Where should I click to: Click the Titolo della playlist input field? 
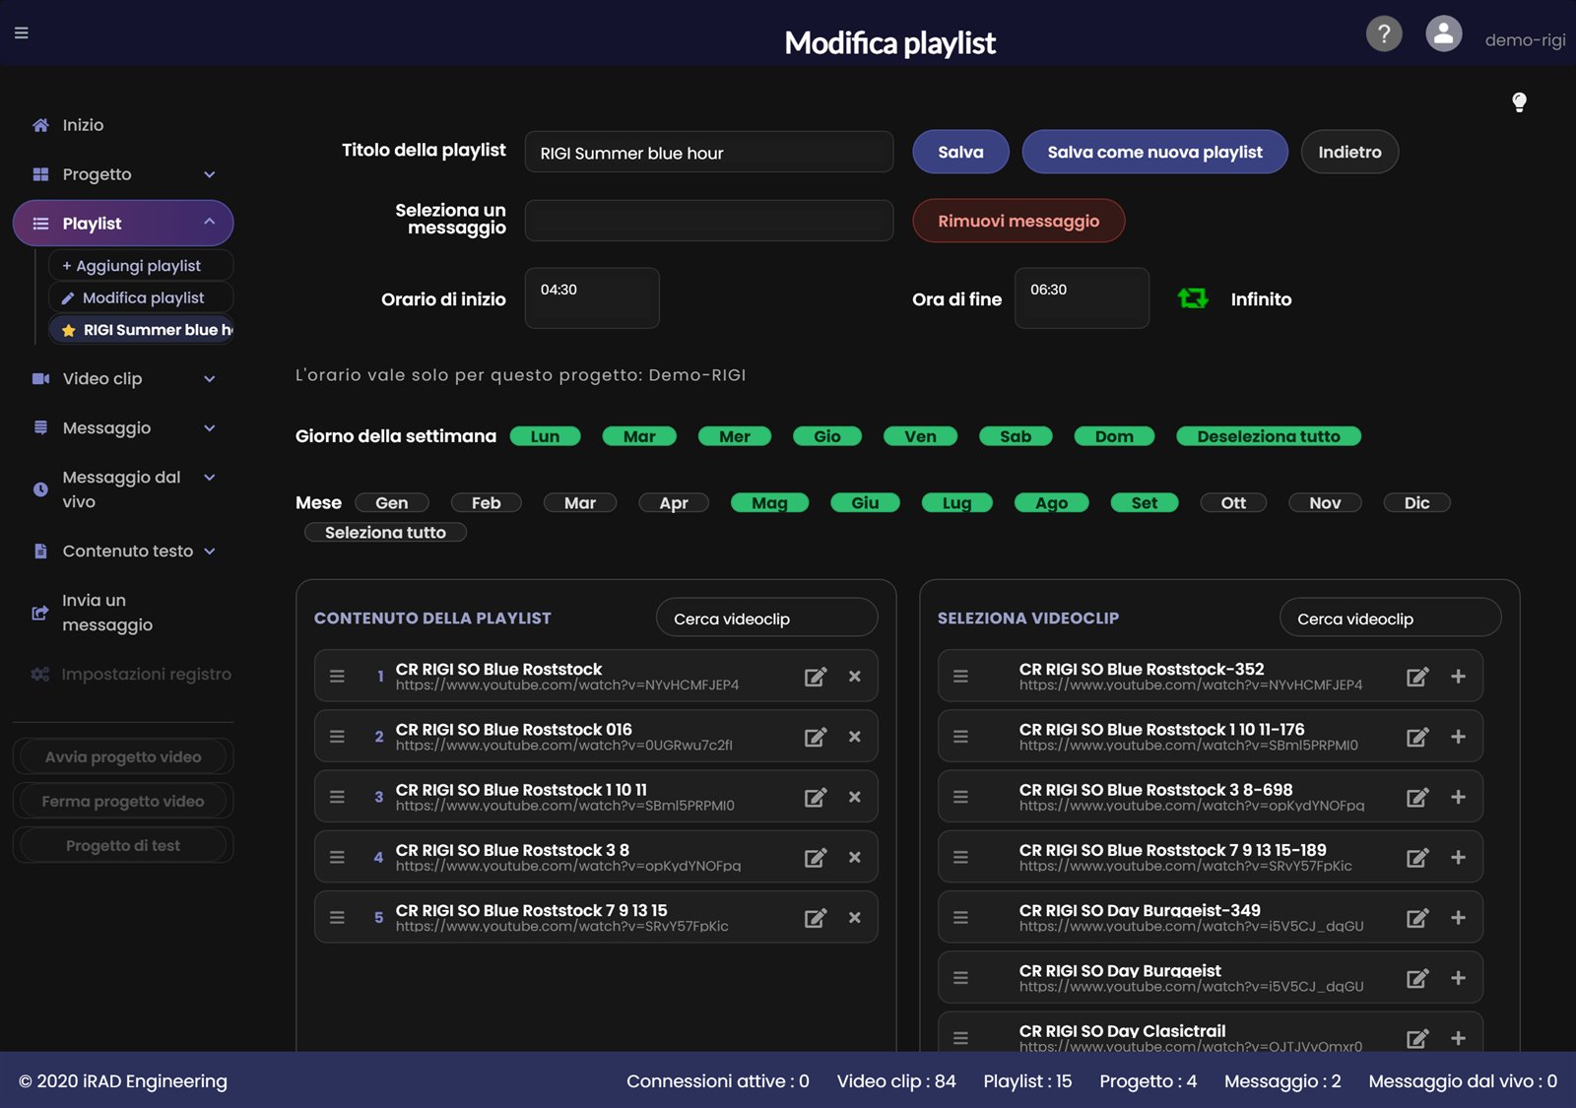[x=709, y=152]
